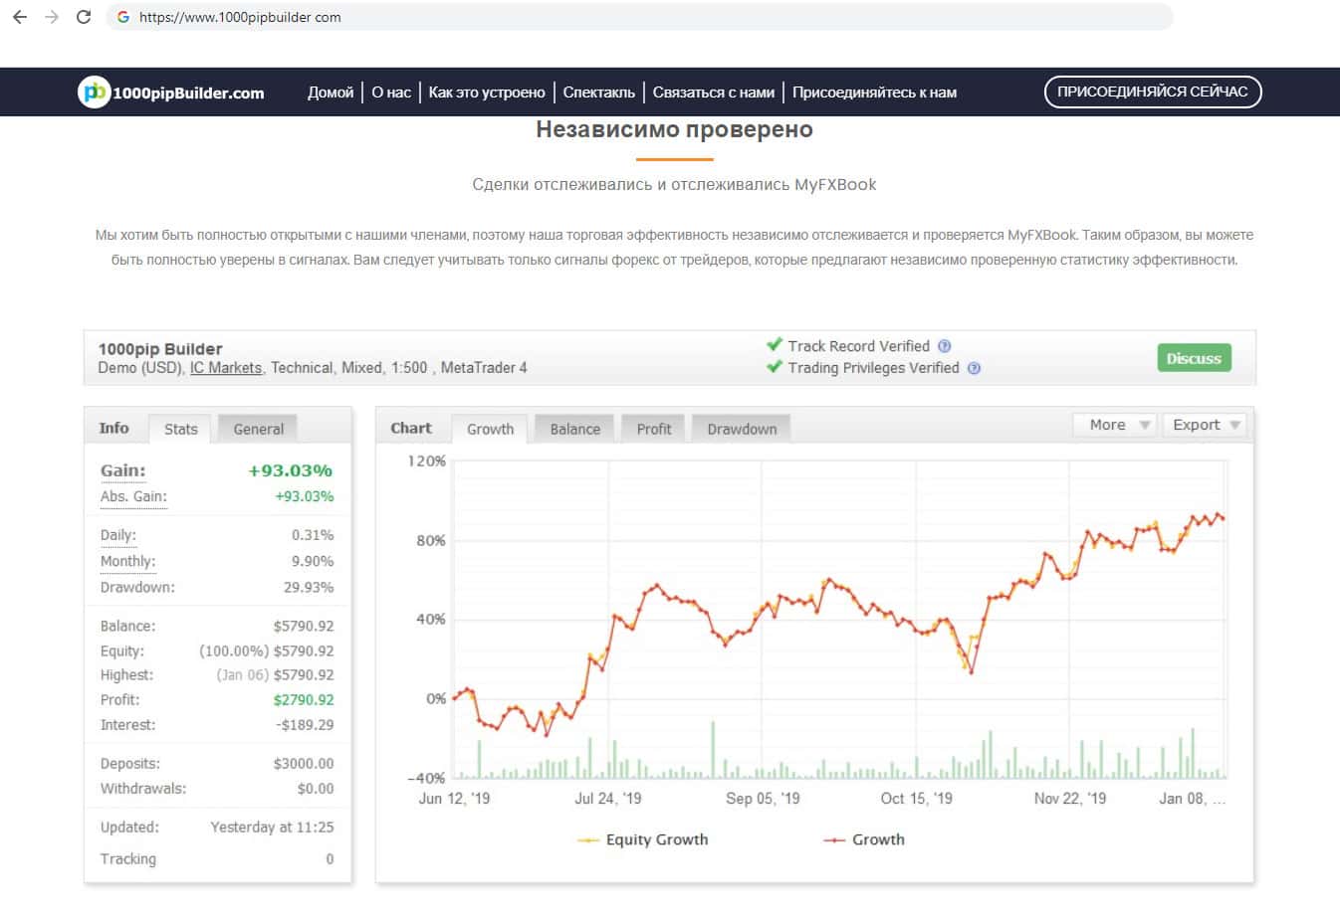This screenshot has height=923, width=1340.
Task: Follow the IC Markets link
Action: coord(226,368)
